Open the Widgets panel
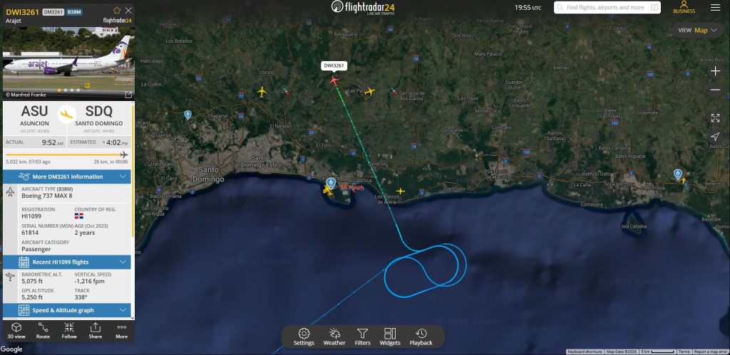This screenshot has height=355, width=730. pos(390,337)
